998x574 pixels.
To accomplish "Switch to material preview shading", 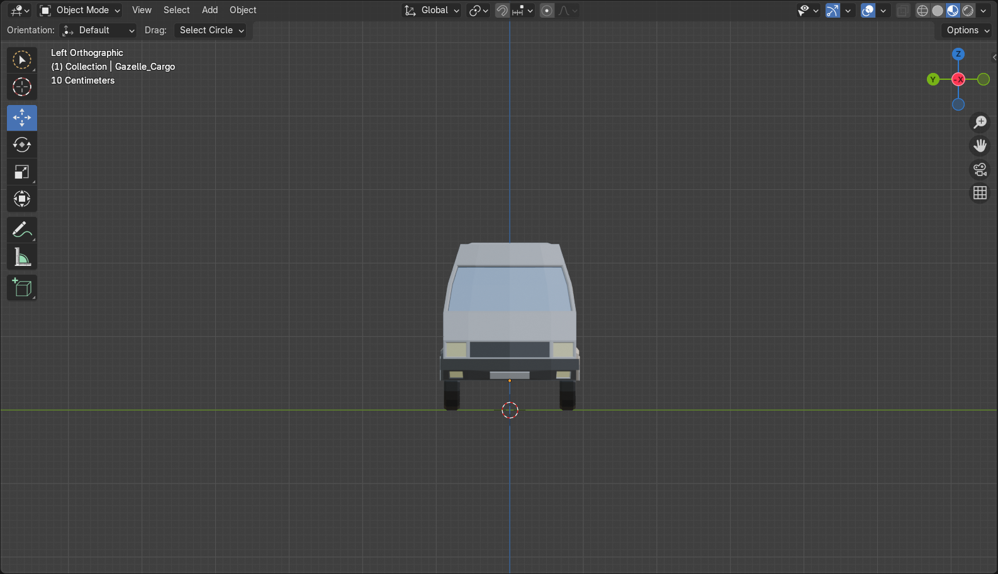I will pyautogui.click(x=953, y=10).
